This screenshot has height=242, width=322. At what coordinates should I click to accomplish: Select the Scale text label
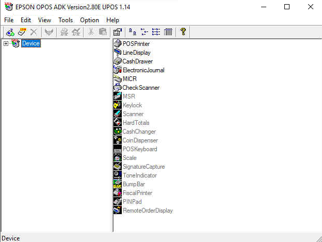point(130,158)
